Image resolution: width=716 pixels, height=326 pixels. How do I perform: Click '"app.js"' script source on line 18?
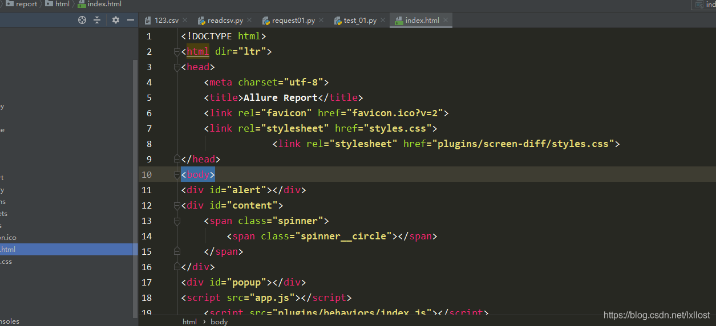pos(274,298)
